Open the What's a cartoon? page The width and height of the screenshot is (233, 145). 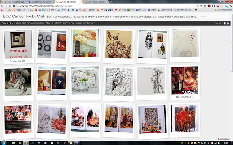(x=53, y=23)
